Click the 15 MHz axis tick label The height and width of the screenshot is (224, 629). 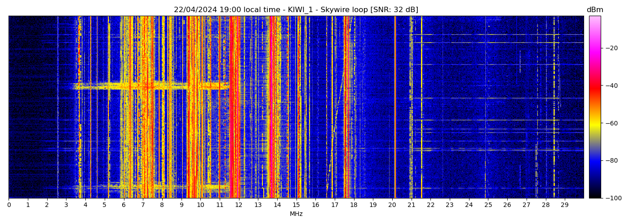point(296,205)
